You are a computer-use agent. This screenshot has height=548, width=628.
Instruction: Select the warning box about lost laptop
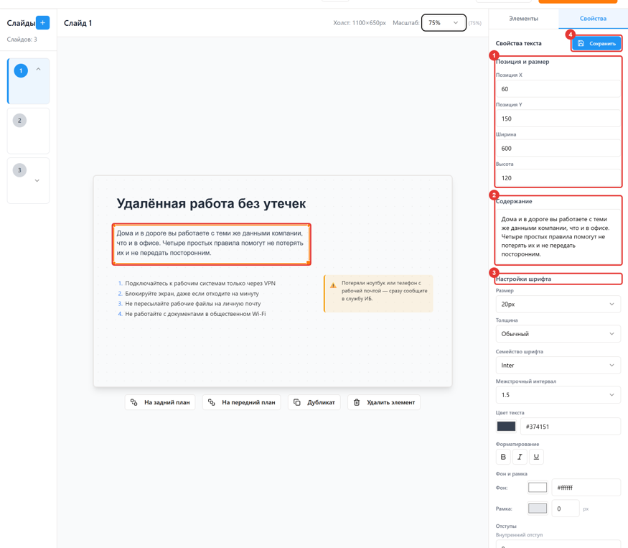[378, 294]
